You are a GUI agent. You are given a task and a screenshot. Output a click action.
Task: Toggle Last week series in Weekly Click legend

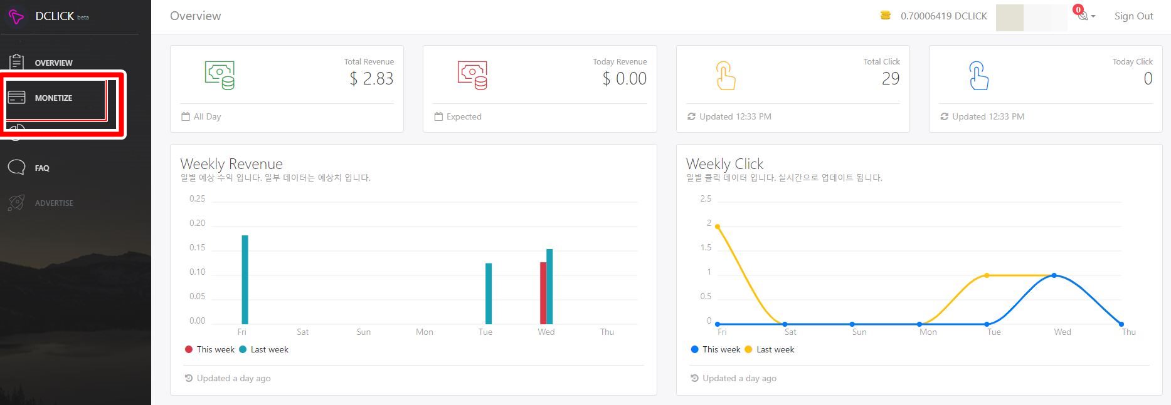click(x=769, y=349)
